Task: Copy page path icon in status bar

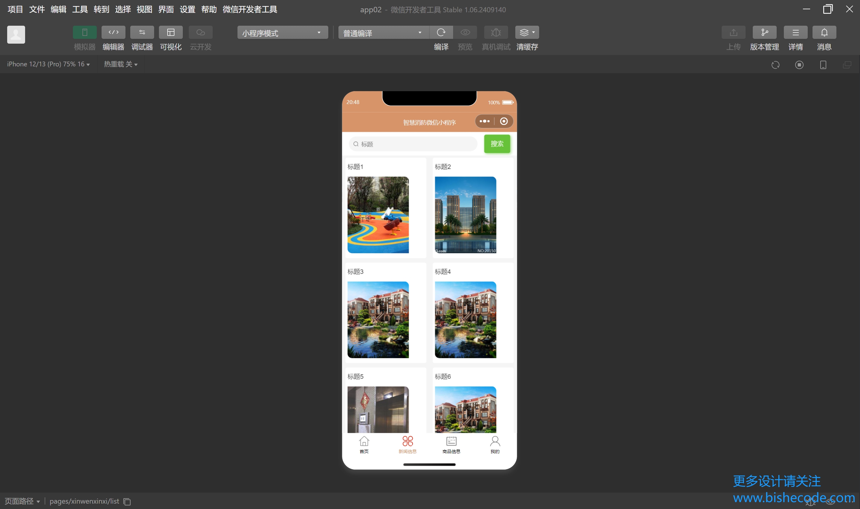Action: pos(127,502)
